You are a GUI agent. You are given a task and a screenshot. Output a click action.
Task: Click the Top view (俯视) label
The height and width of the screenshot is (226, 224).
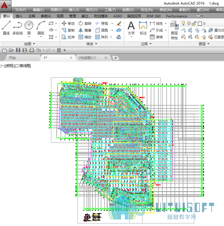10,66
